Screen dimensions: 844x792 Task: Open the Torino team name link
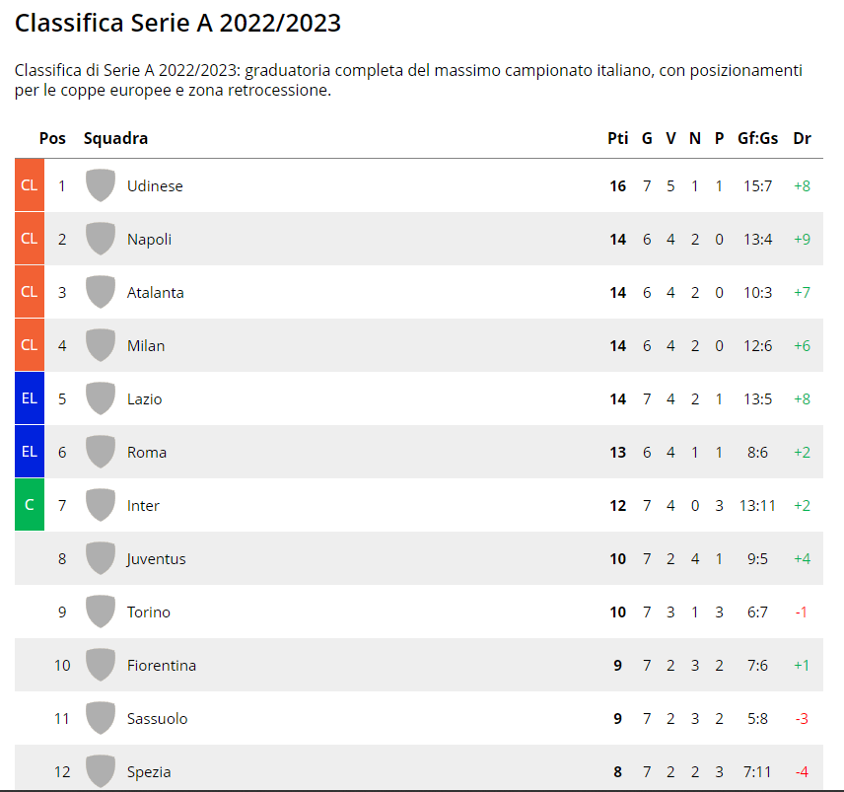[x=149, y=612]
